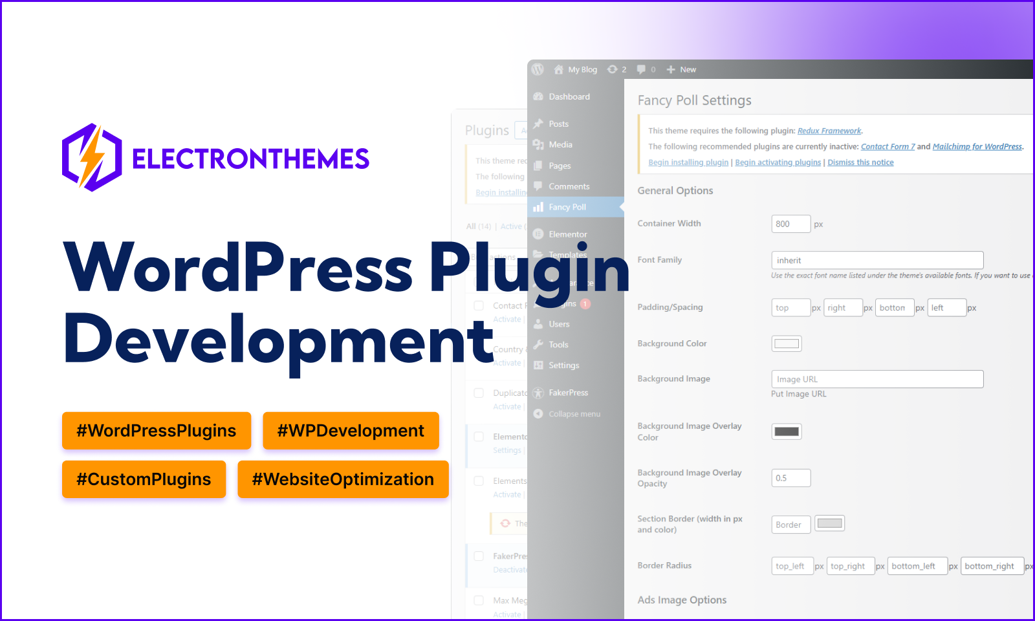The image size is (1035, 621).
Task: Open the updates icon showing 2 updates
Action: pos(613,69)
